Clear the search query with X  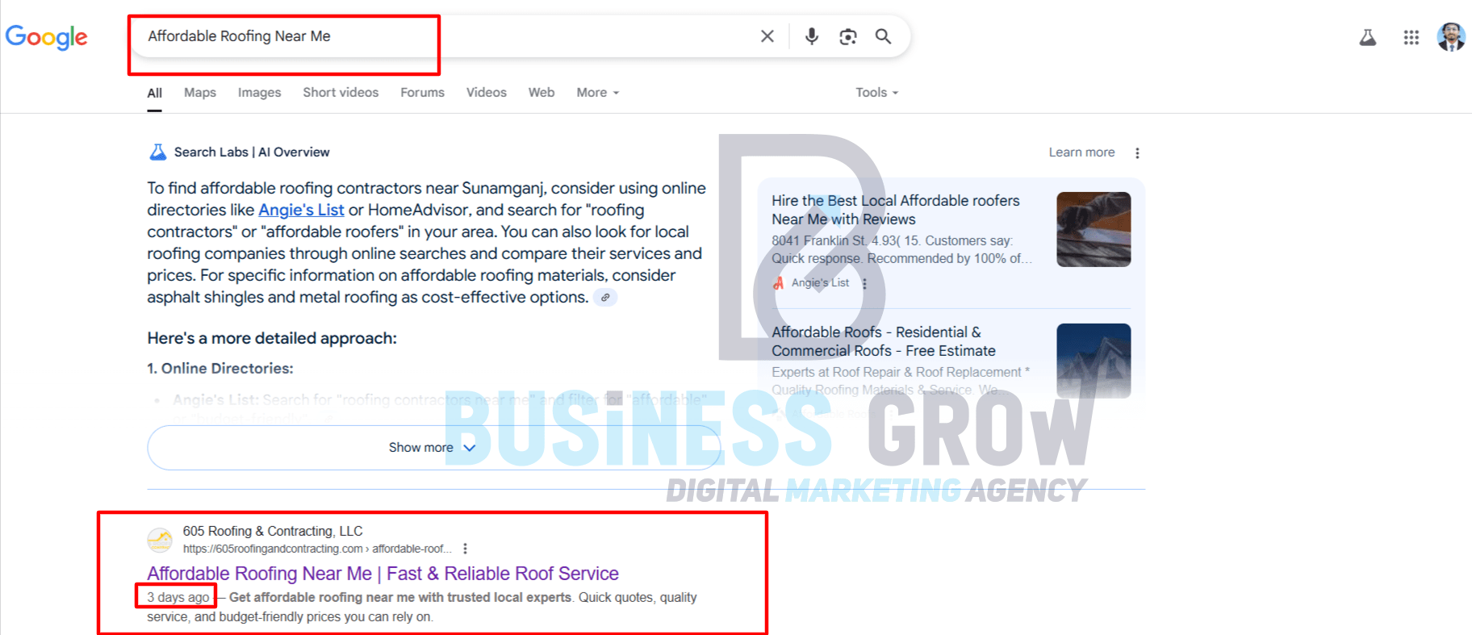[x=767, y=36]
